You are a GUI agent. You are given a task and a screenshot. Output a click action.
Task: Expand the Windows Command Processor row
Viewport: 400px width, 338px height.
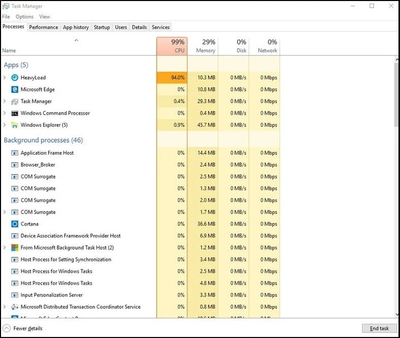click(x=5, y=113)
